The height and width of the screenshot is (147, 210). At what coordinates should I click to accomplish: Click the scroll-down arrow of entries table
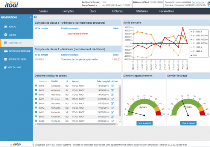120,121
